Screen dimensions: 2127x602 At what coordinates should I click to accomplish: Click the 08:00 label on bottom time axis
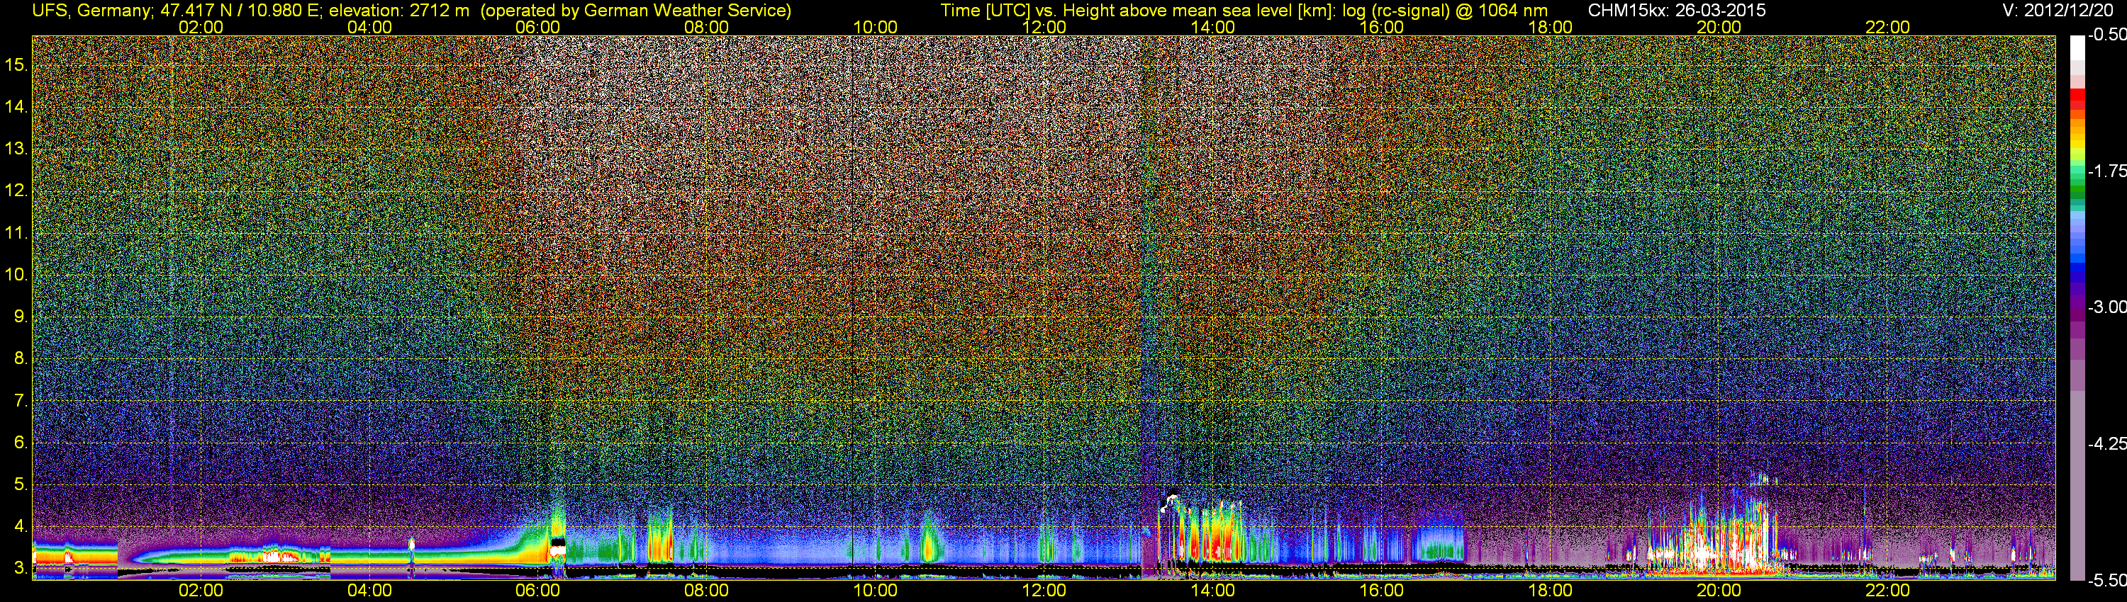pyautogui.click(x=707, y=591)
